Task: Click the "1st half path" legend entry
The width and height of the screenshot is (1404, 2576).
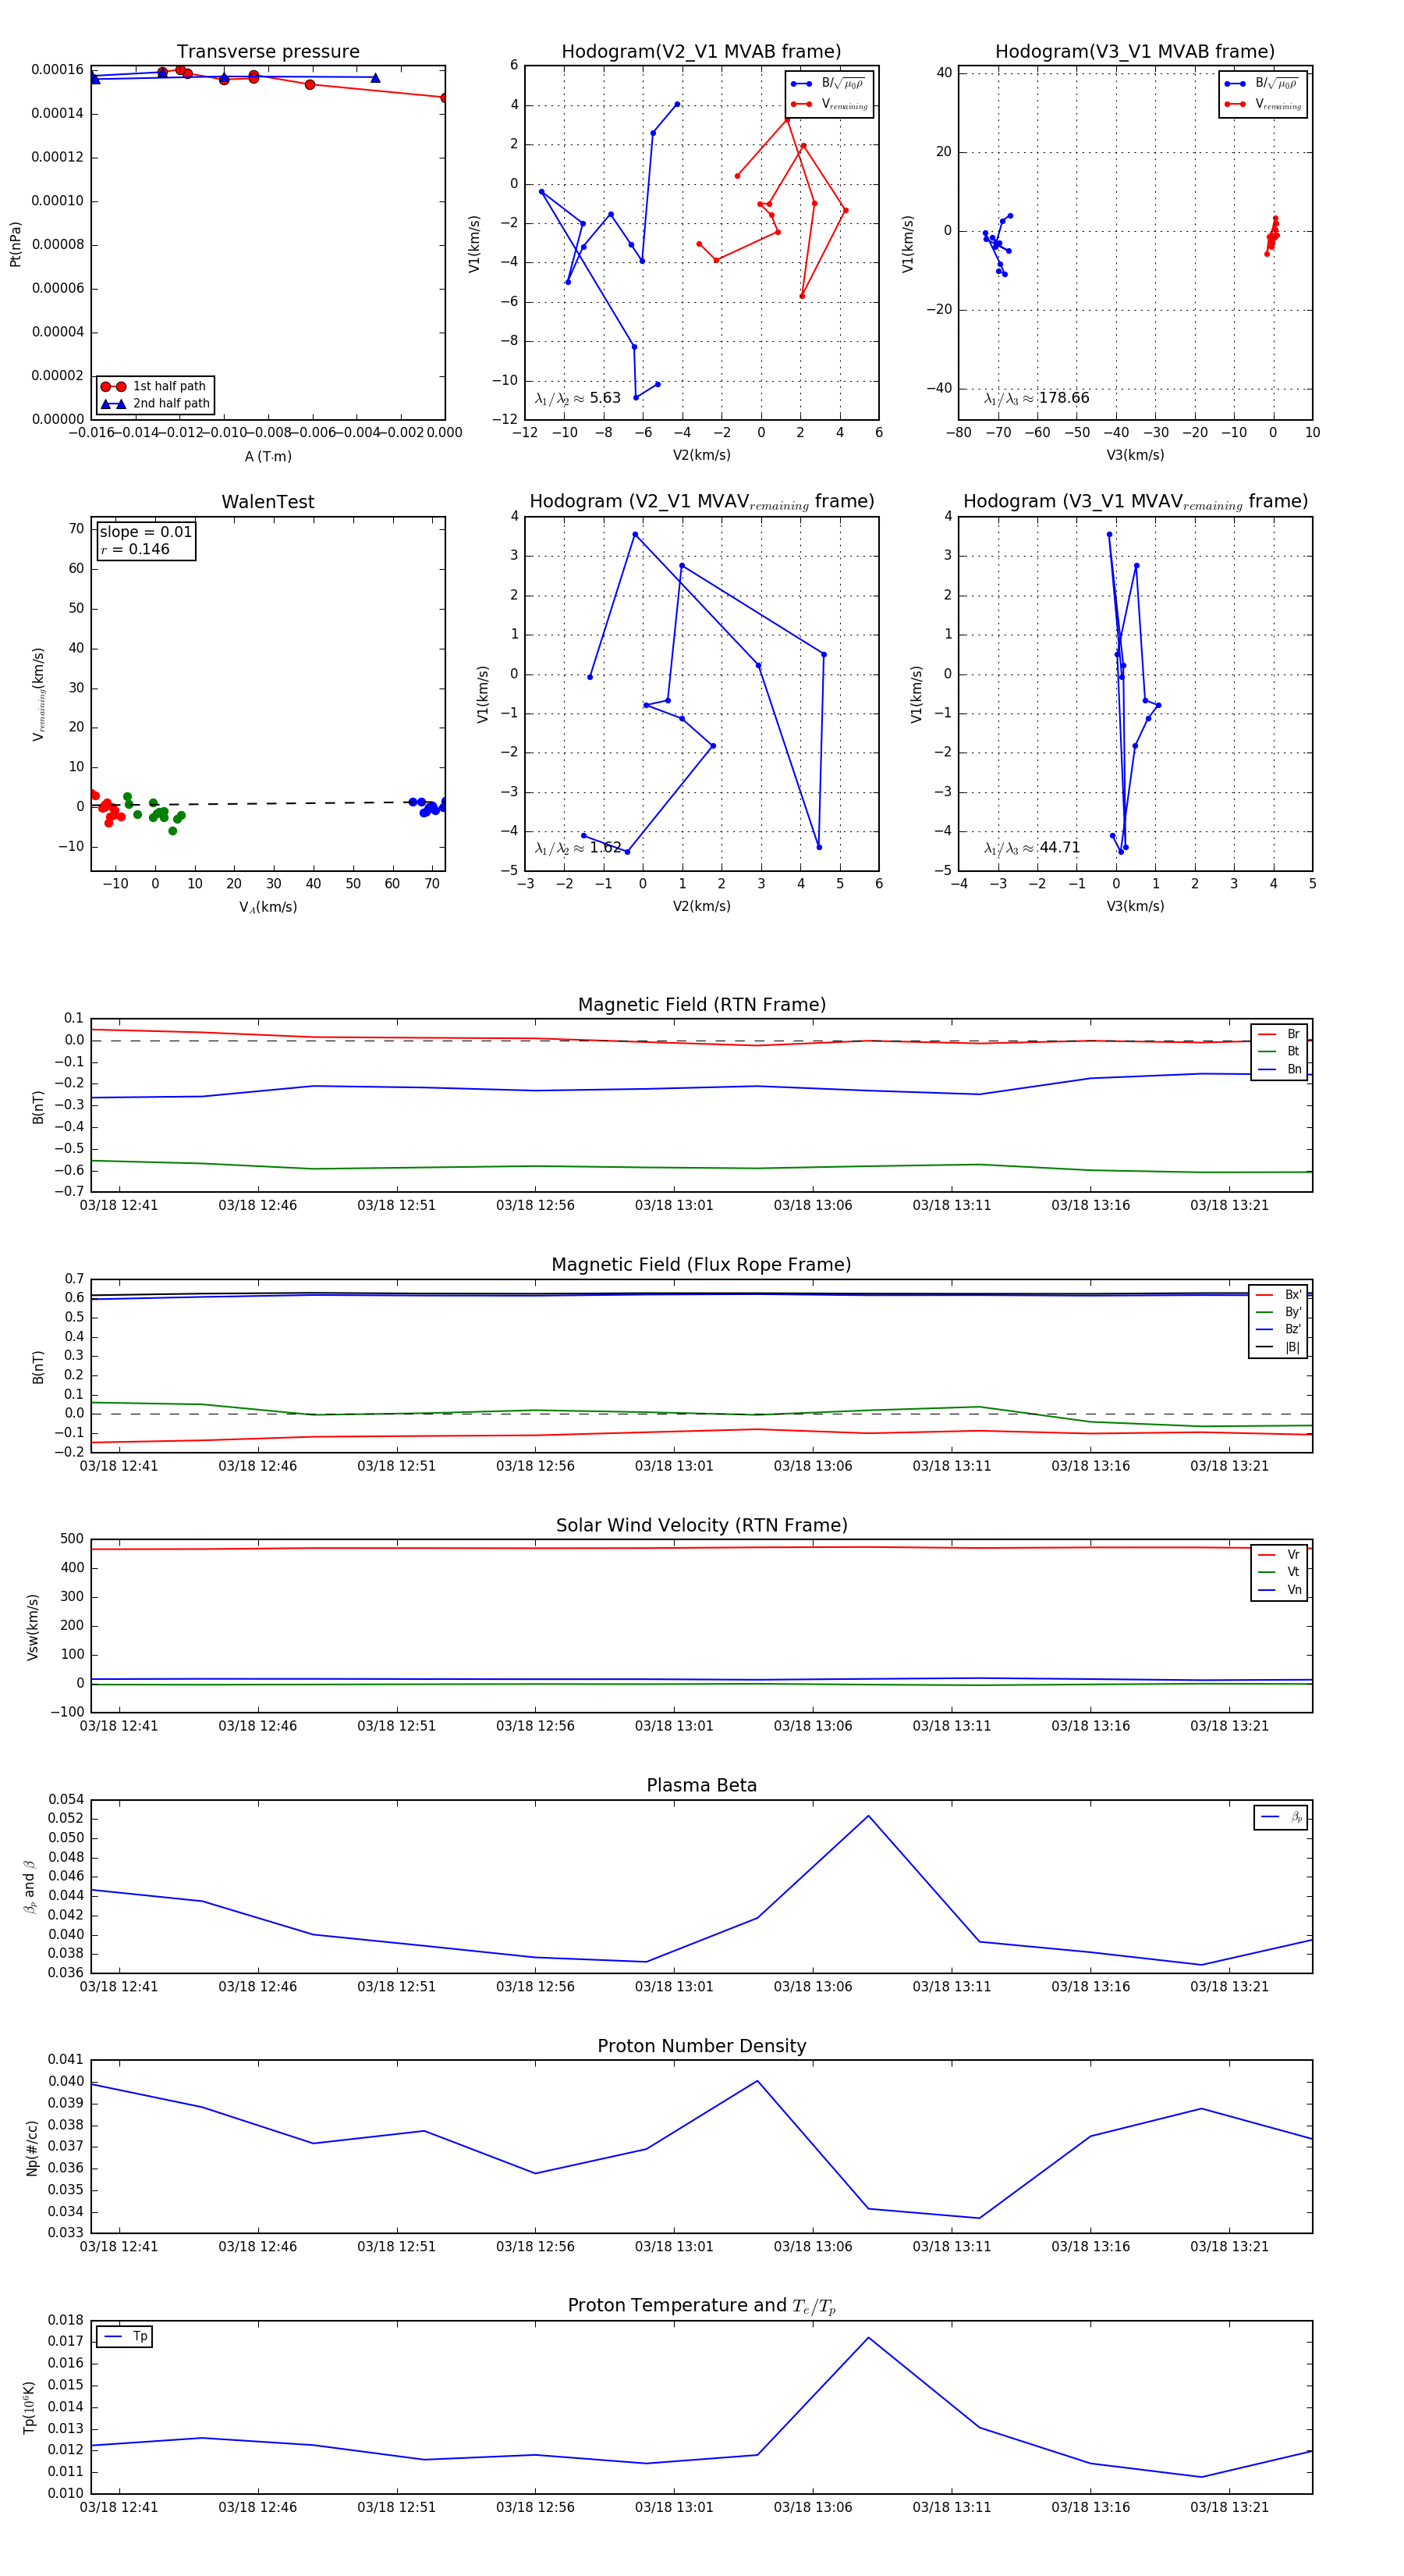Action: tap(155, 386)
